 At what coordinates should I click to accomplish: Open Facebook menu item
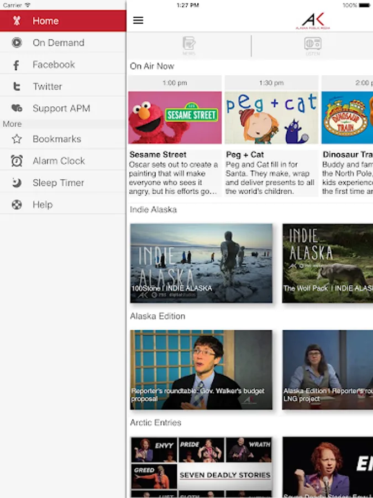(x=63, y=65)
